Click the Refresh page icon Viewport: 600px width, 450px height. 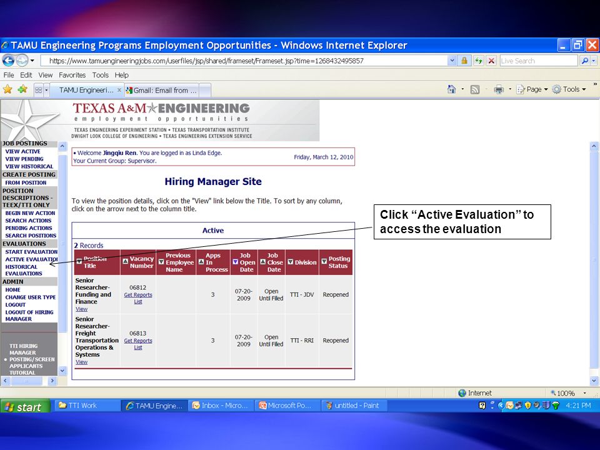pos(478,61)
